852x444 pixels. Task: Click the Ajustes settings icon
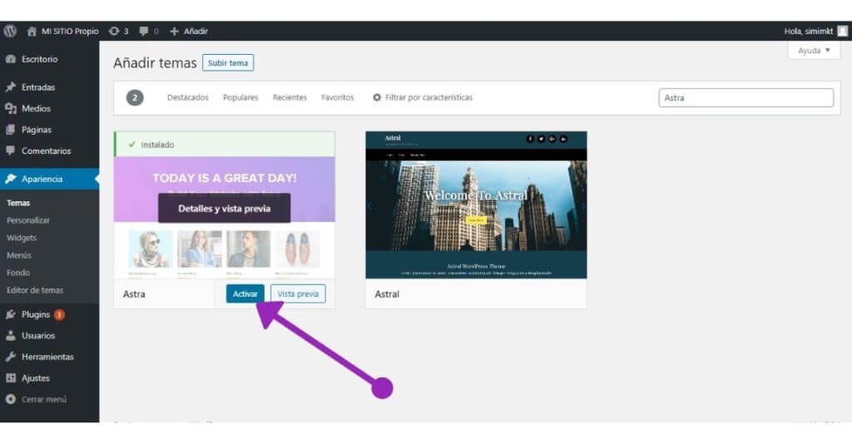pyautogui.click(x=10, y=377)
